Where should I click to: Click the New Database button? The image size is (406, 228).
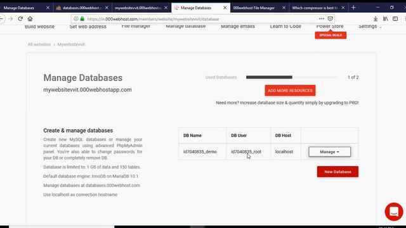(x=337, y=172)
